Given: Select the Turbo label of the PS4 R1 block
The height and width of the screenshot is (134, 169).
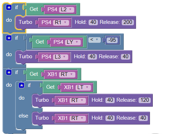Looking at the screenshot, I should 25,22.
